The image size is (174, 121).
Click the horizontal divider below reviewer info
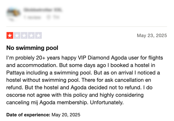pyautogui.click(x=87, y=26)
